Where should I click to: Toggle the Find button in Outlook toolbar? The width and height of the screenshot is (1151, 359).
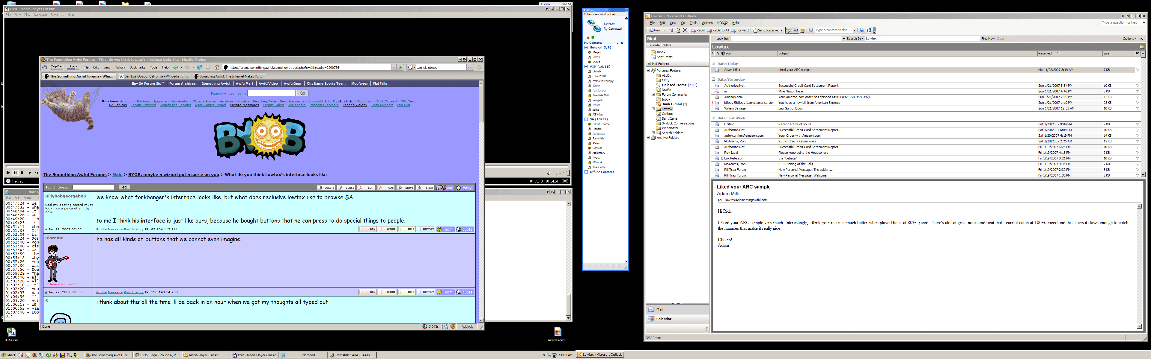792,30
